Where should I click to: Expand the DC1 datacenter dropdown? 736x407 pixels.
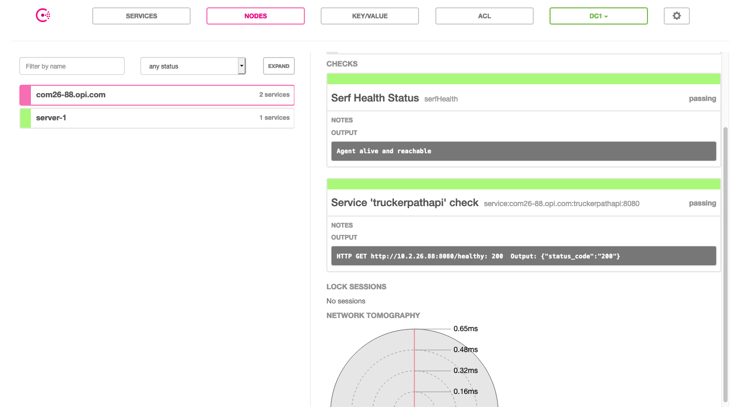click(598, 16)
